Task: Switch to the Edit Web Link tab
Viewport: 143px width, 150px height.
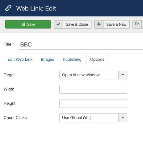Action: (20, 60)
